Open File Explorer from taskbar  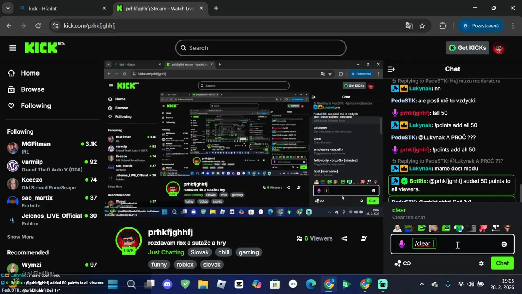[203, 284]
